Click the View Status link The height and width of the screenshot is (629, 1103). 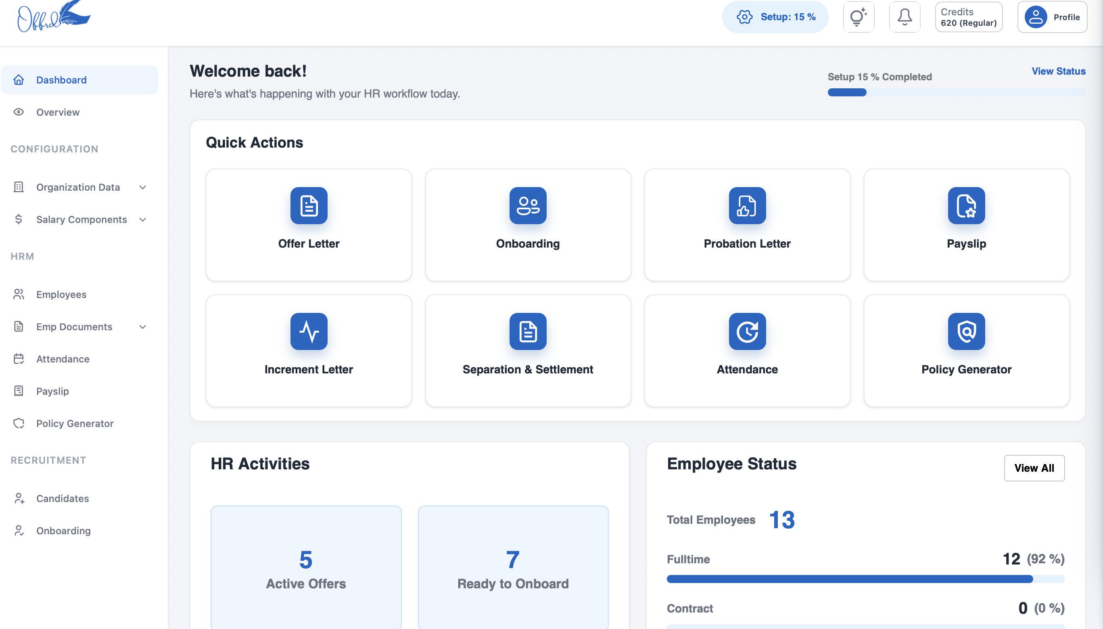click(x=1058, y=71)
